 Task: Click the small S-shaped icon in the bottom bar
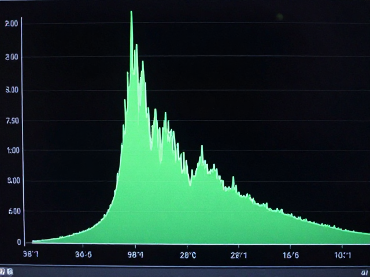pyautogui.click(x=10, y=271)
